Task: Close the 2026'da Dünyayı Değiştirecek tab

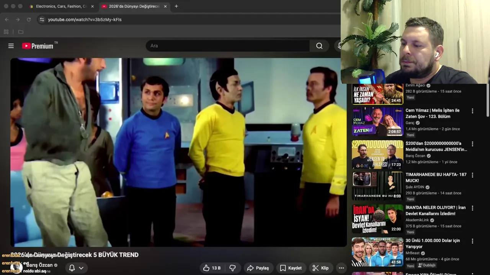Action: 165,6
